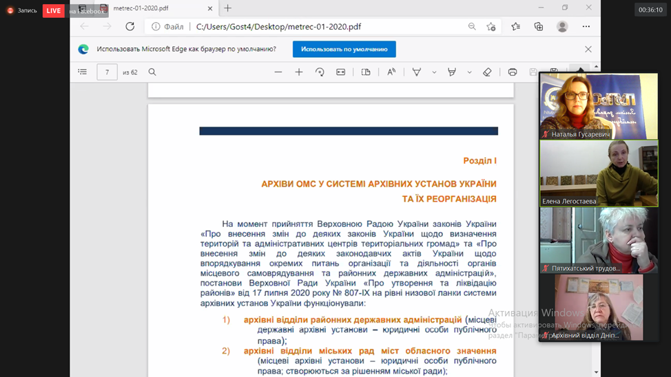The image size is (671, 377).
Task: Click the PDF page number field
Action: tap(107, 72)
